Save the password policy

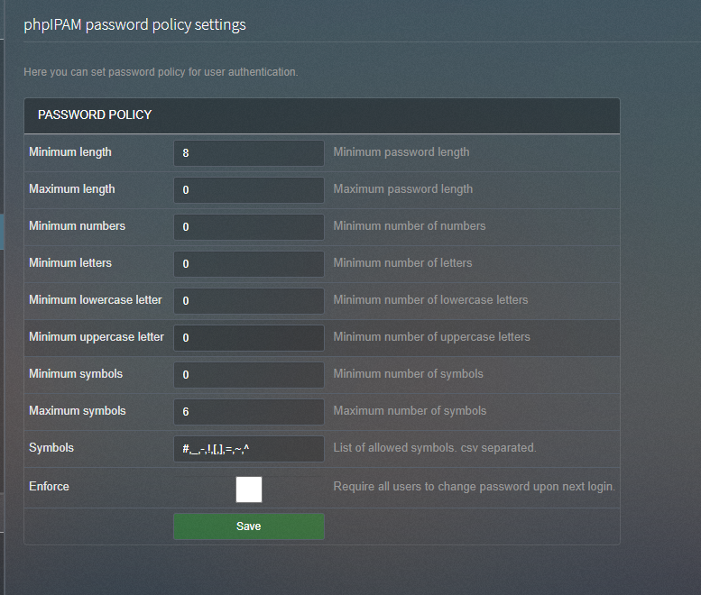pyautogui.click(x=249, y=526)
